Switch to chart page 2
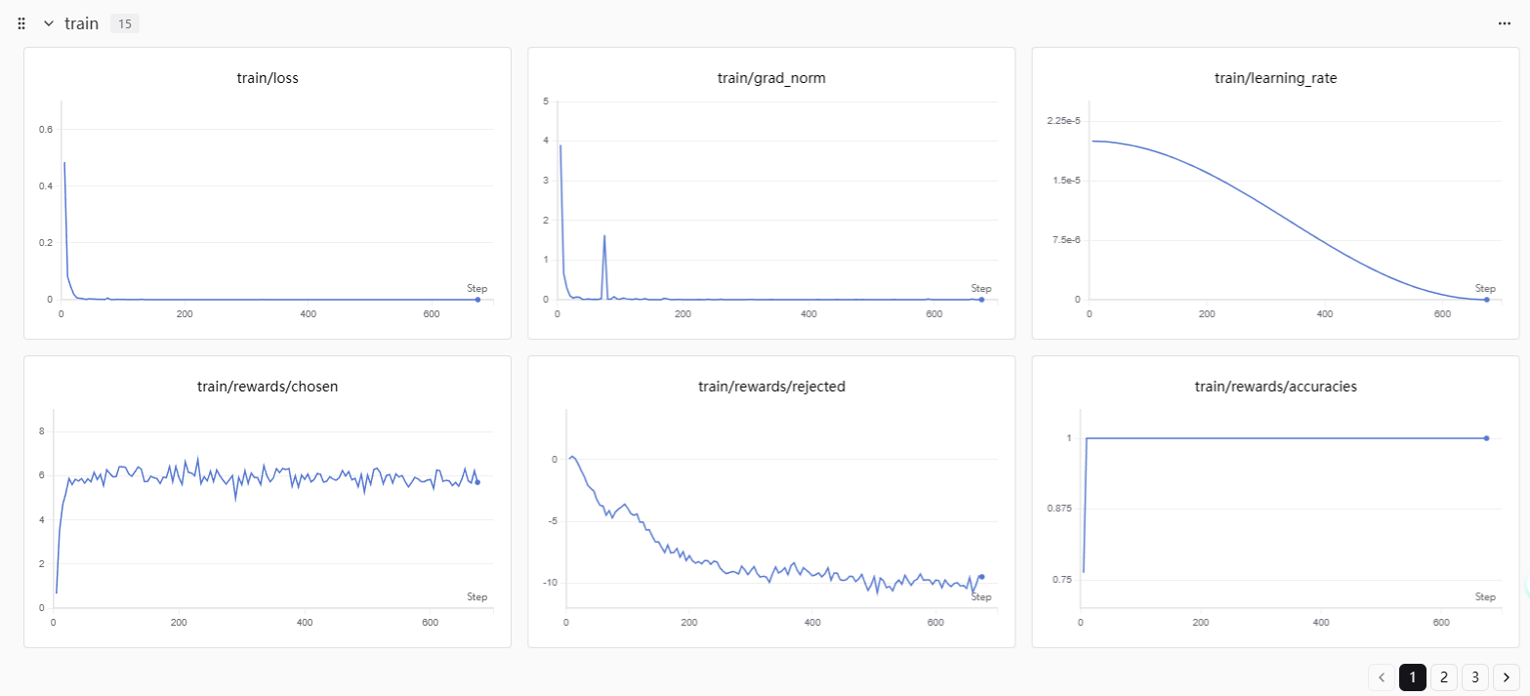The width and height of the screenshot is (1530, 696). (1443, 677)
